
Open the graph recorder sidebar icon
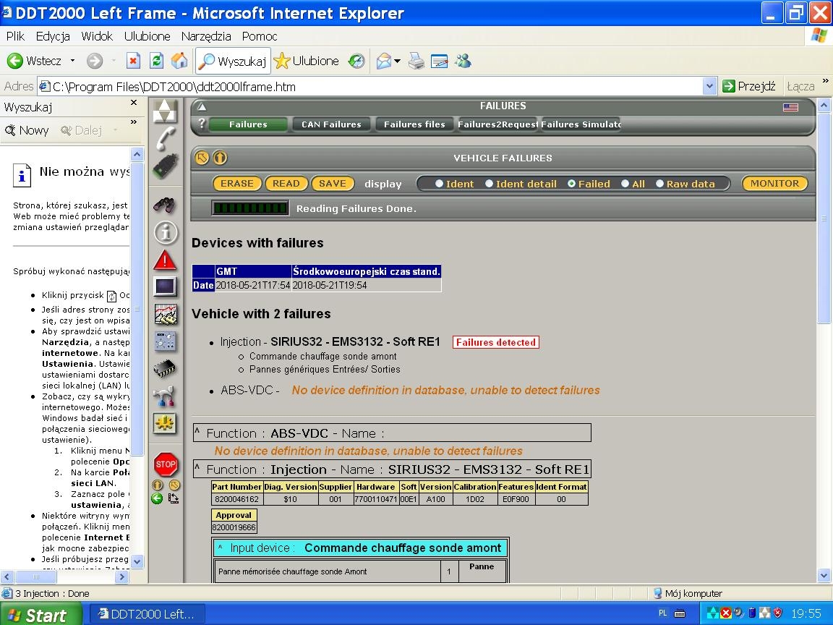pos(165,314)
